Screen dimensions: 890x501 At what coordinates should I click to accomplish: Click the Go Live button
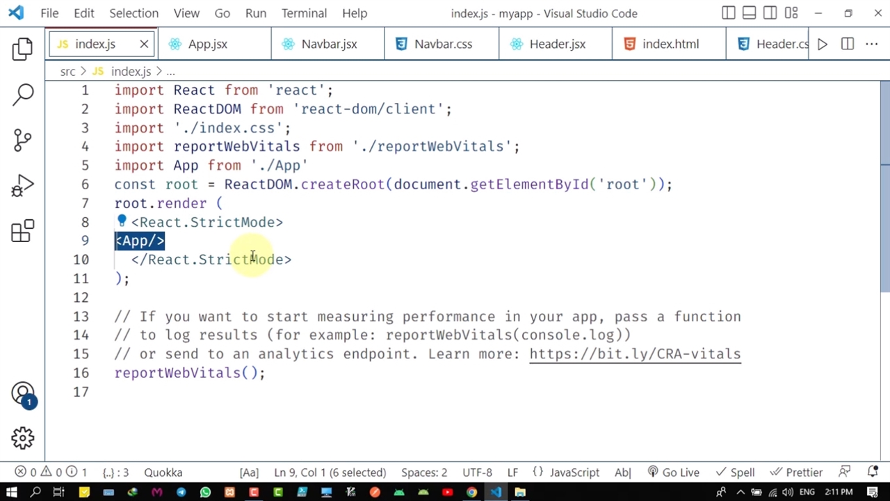(673, 472)
